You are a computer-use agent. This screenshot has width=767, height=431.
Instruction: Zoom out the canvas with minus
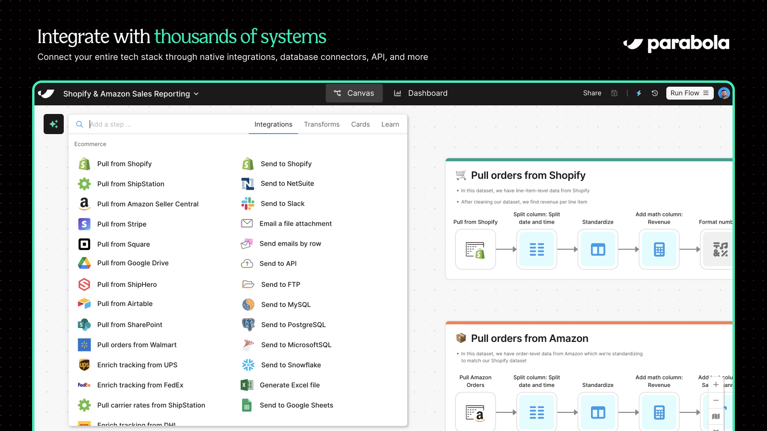click(x=716, y=400)
